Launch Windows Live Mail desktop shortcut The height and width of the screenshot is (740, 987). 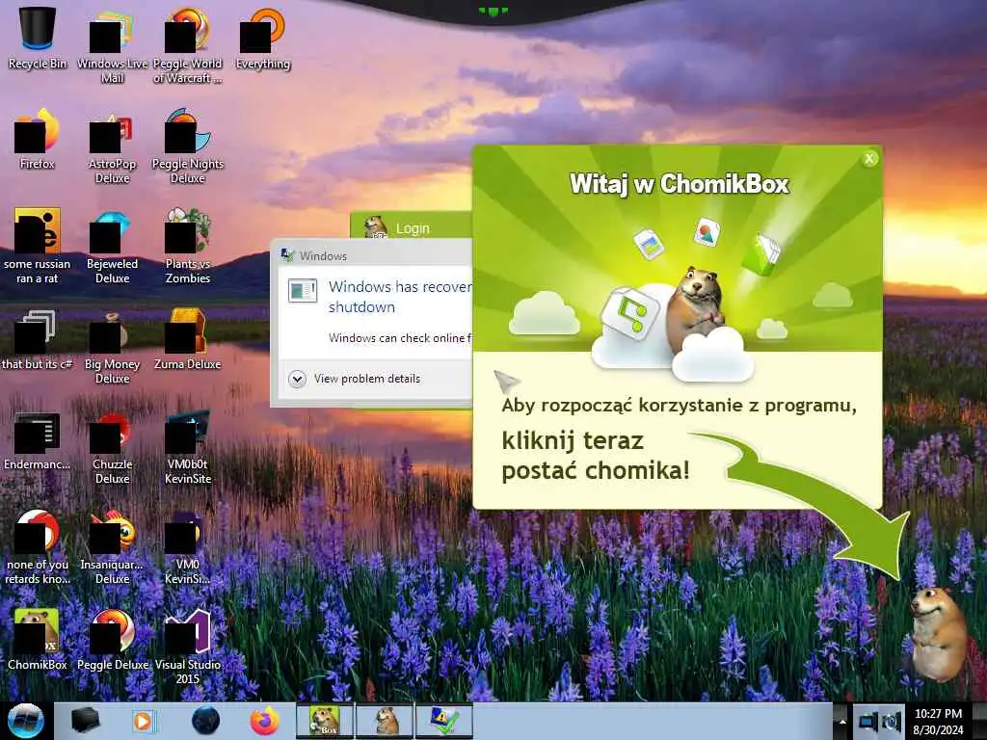click(x=112, y=44)
